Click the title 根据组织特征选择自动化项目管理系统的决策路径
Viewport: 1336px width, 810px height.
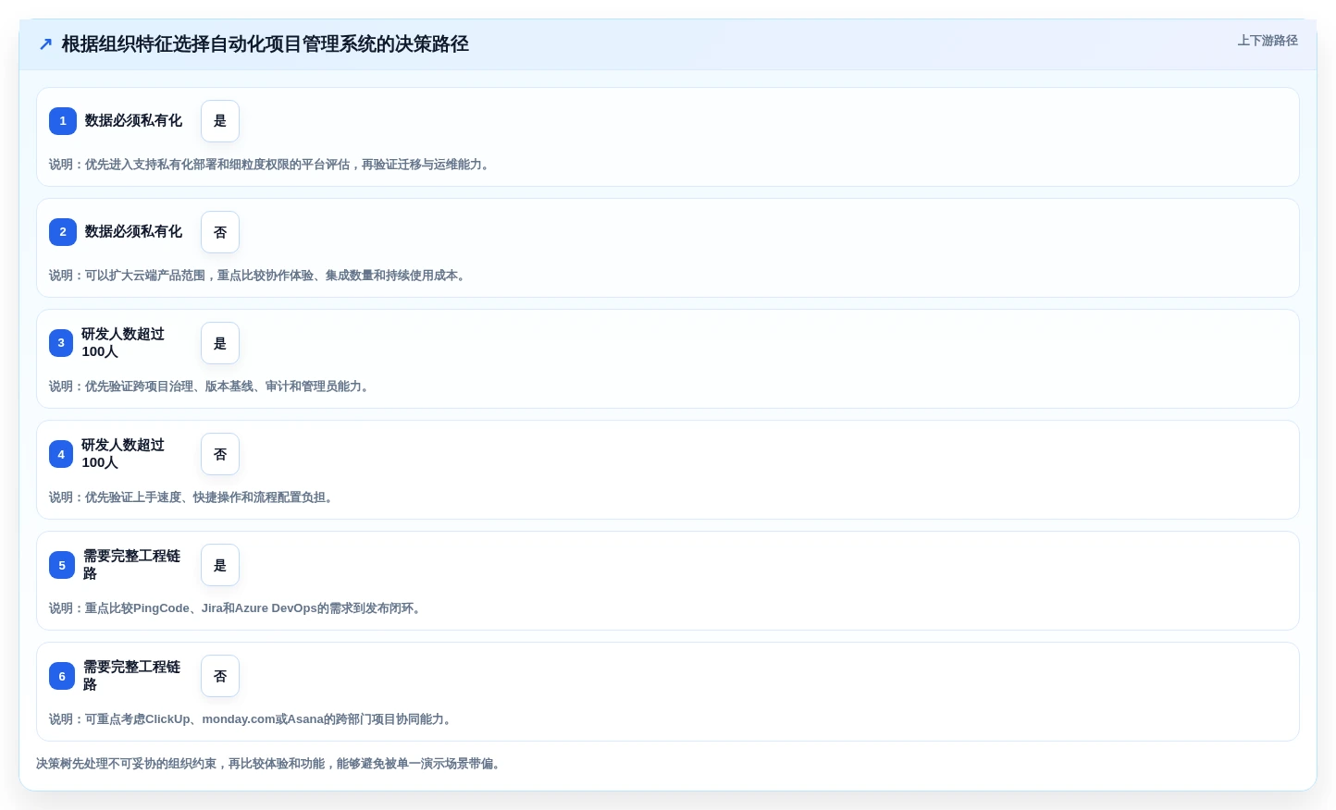[266, 44]
